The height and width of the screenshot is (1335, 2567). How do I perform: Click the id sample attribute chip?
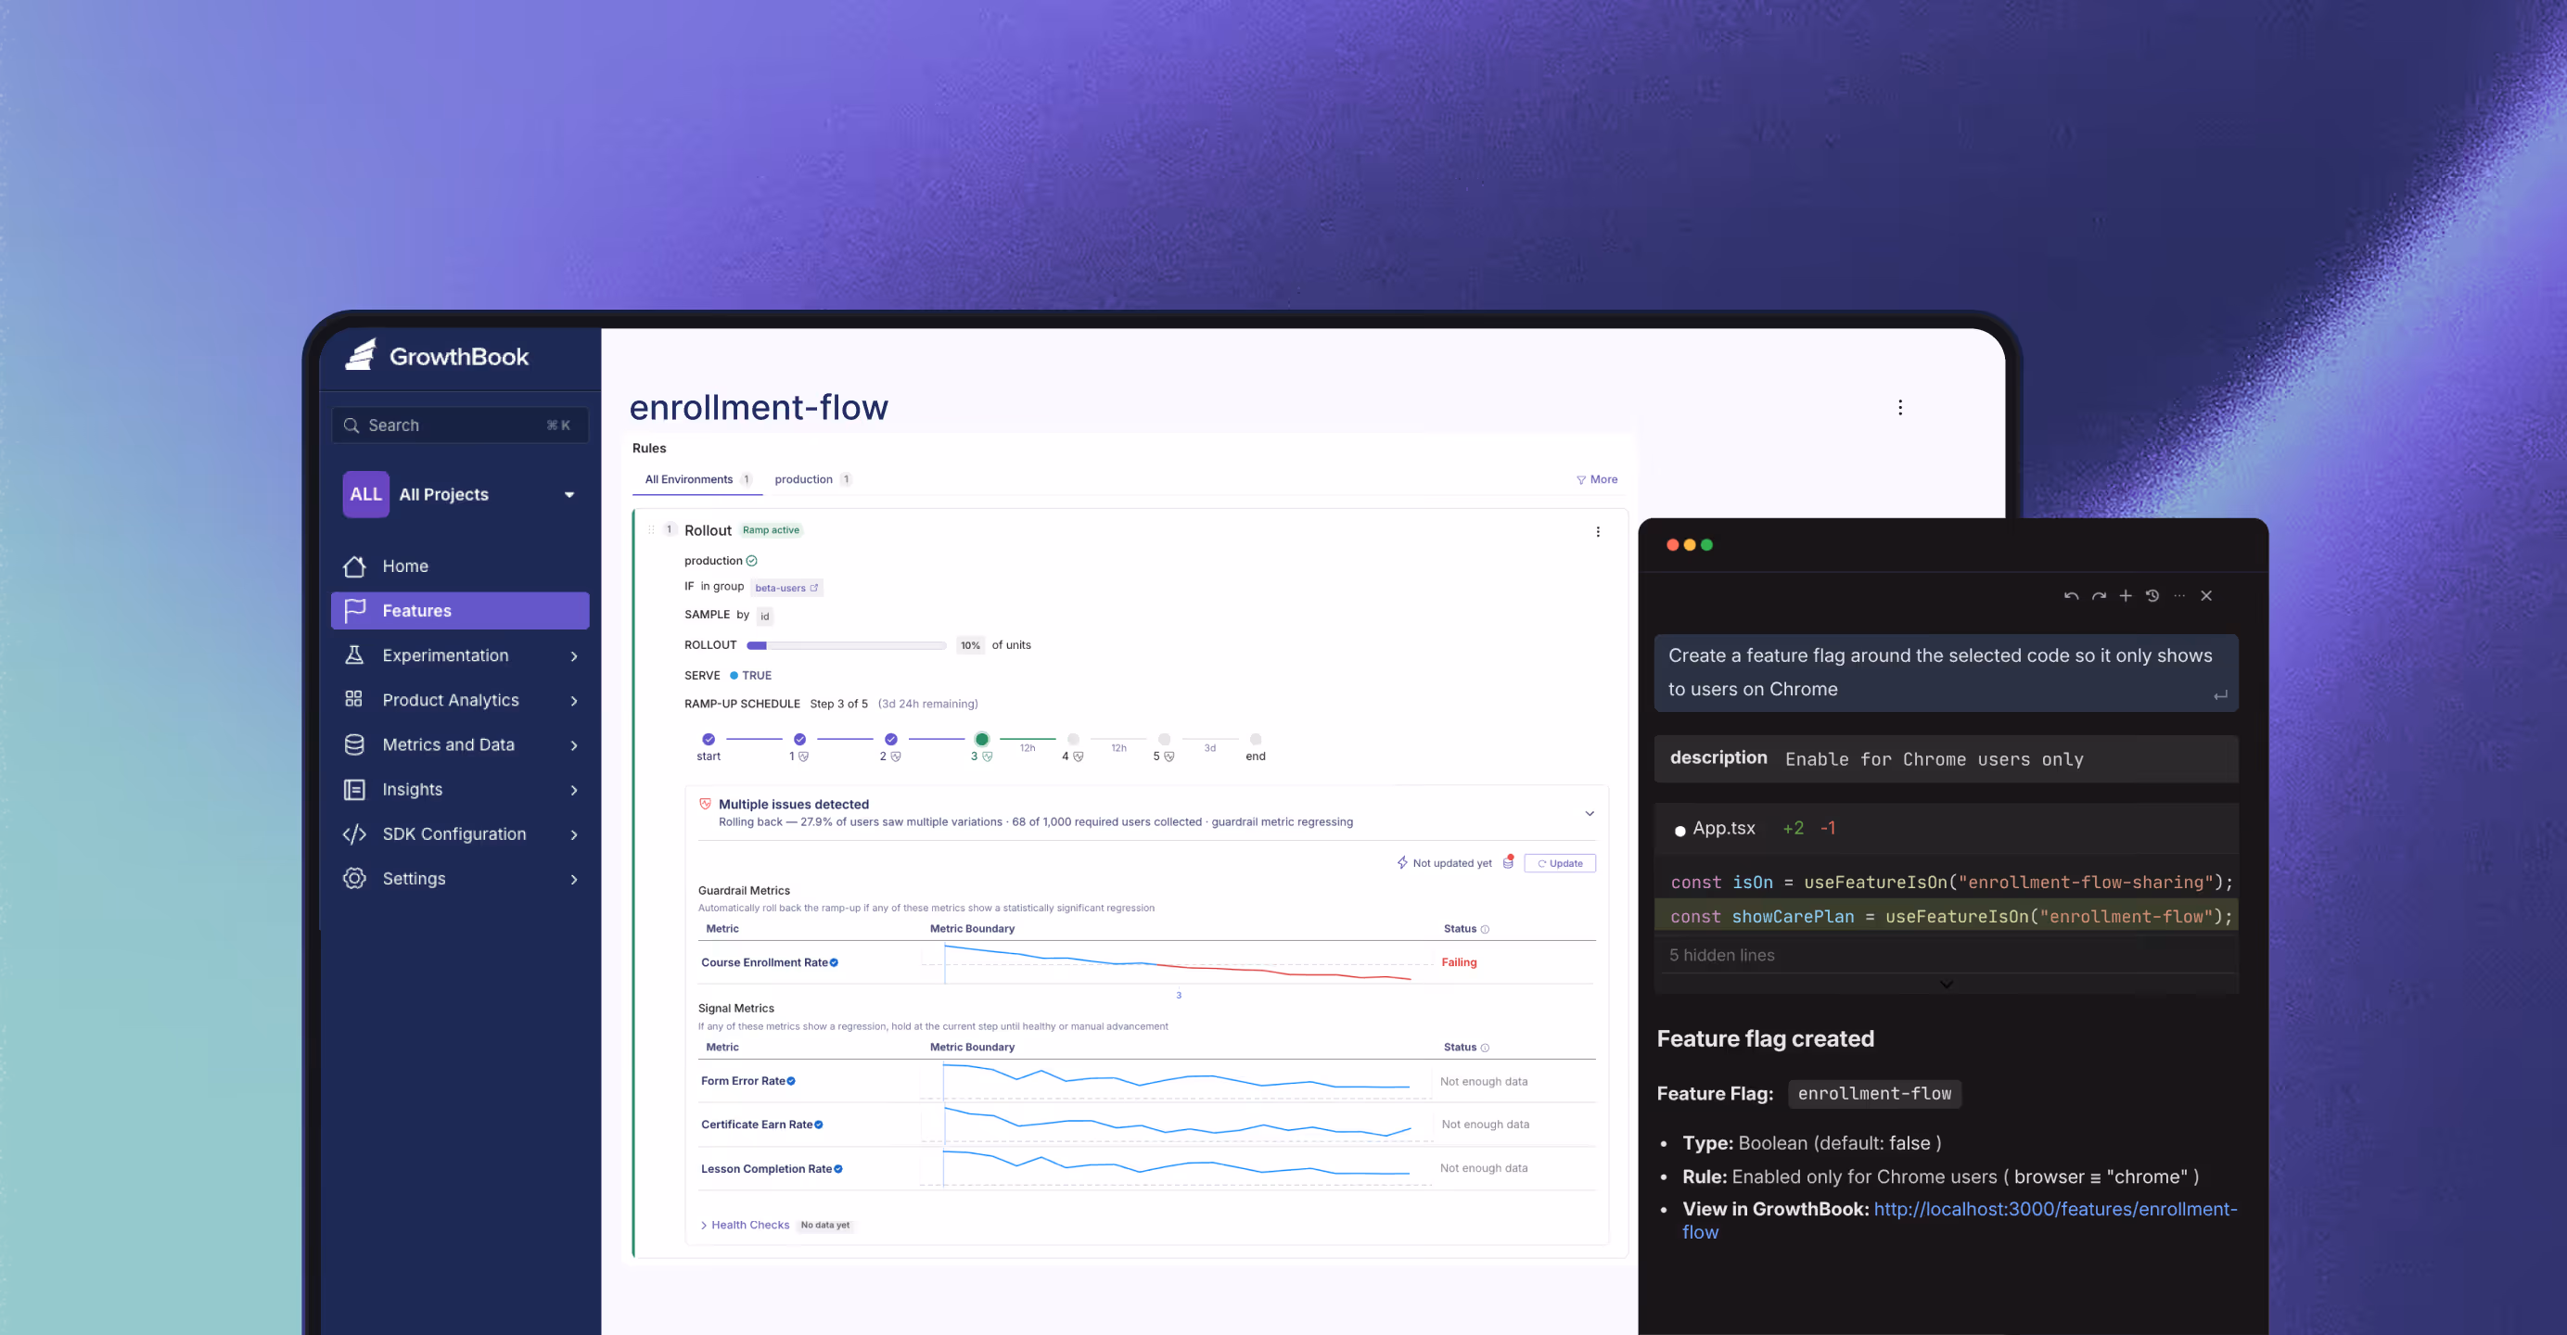(764, 616)
